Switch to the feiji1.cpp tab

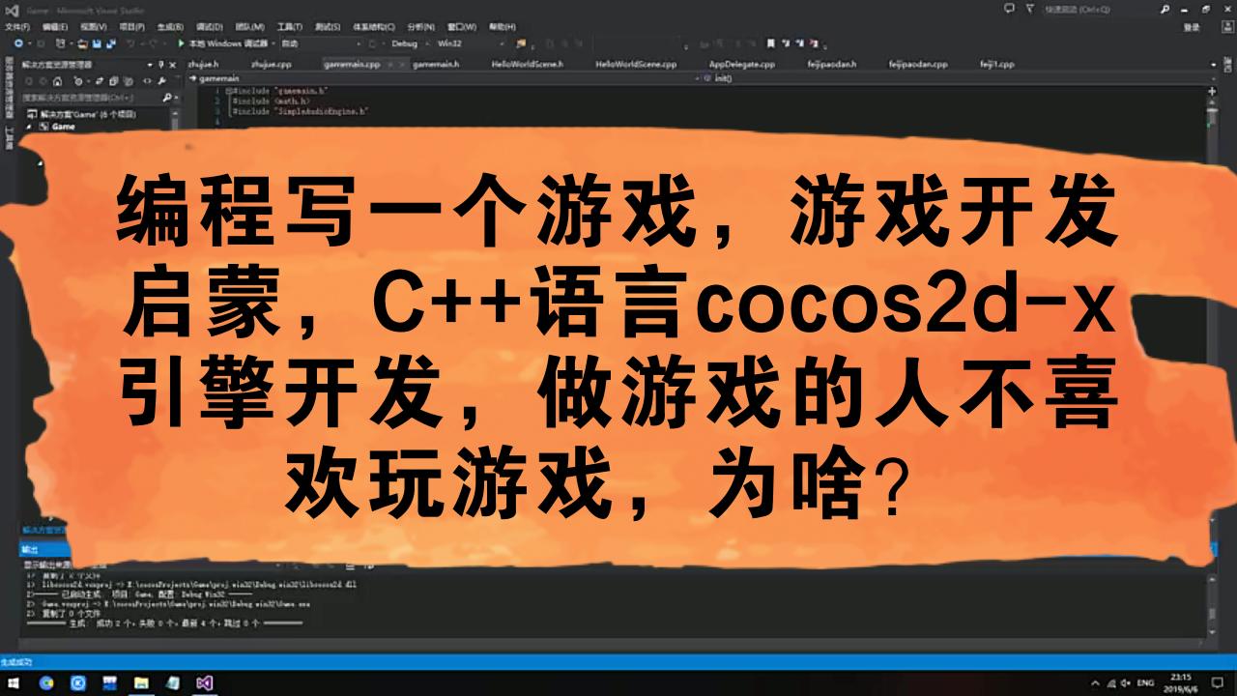coord(997,64)
